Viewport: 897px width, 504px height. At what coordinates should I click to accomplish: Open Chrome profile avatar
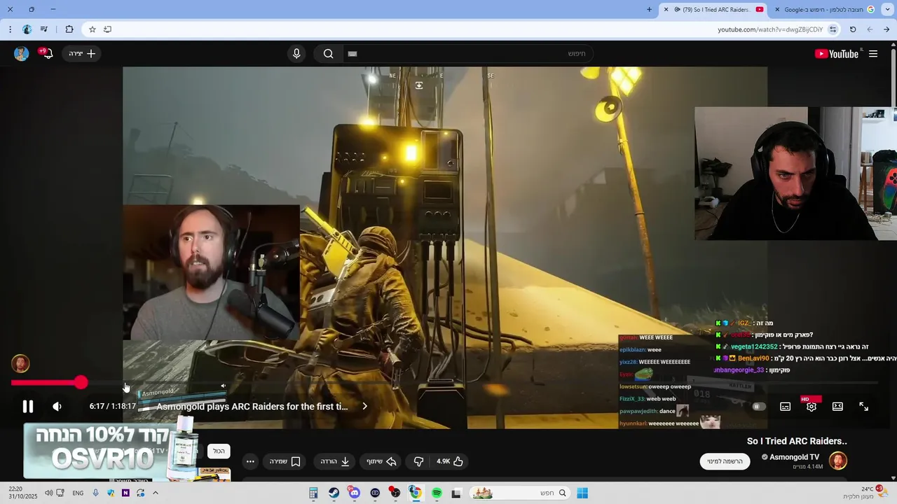click(27, 29)
